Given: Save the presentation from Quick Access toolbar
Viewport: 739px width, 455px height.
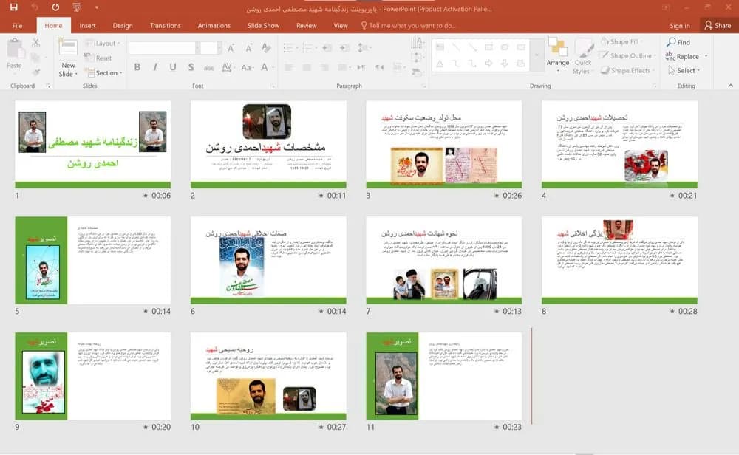Looking at the screenshot, I should click(x=13, y=7).
